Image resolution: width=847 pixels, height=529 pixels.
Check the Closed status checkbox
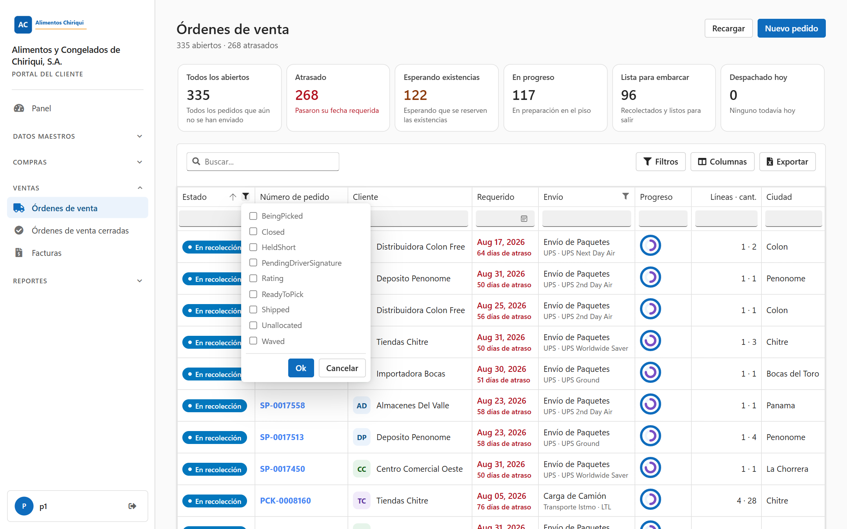pyautogui.click(x=253, y=232)
